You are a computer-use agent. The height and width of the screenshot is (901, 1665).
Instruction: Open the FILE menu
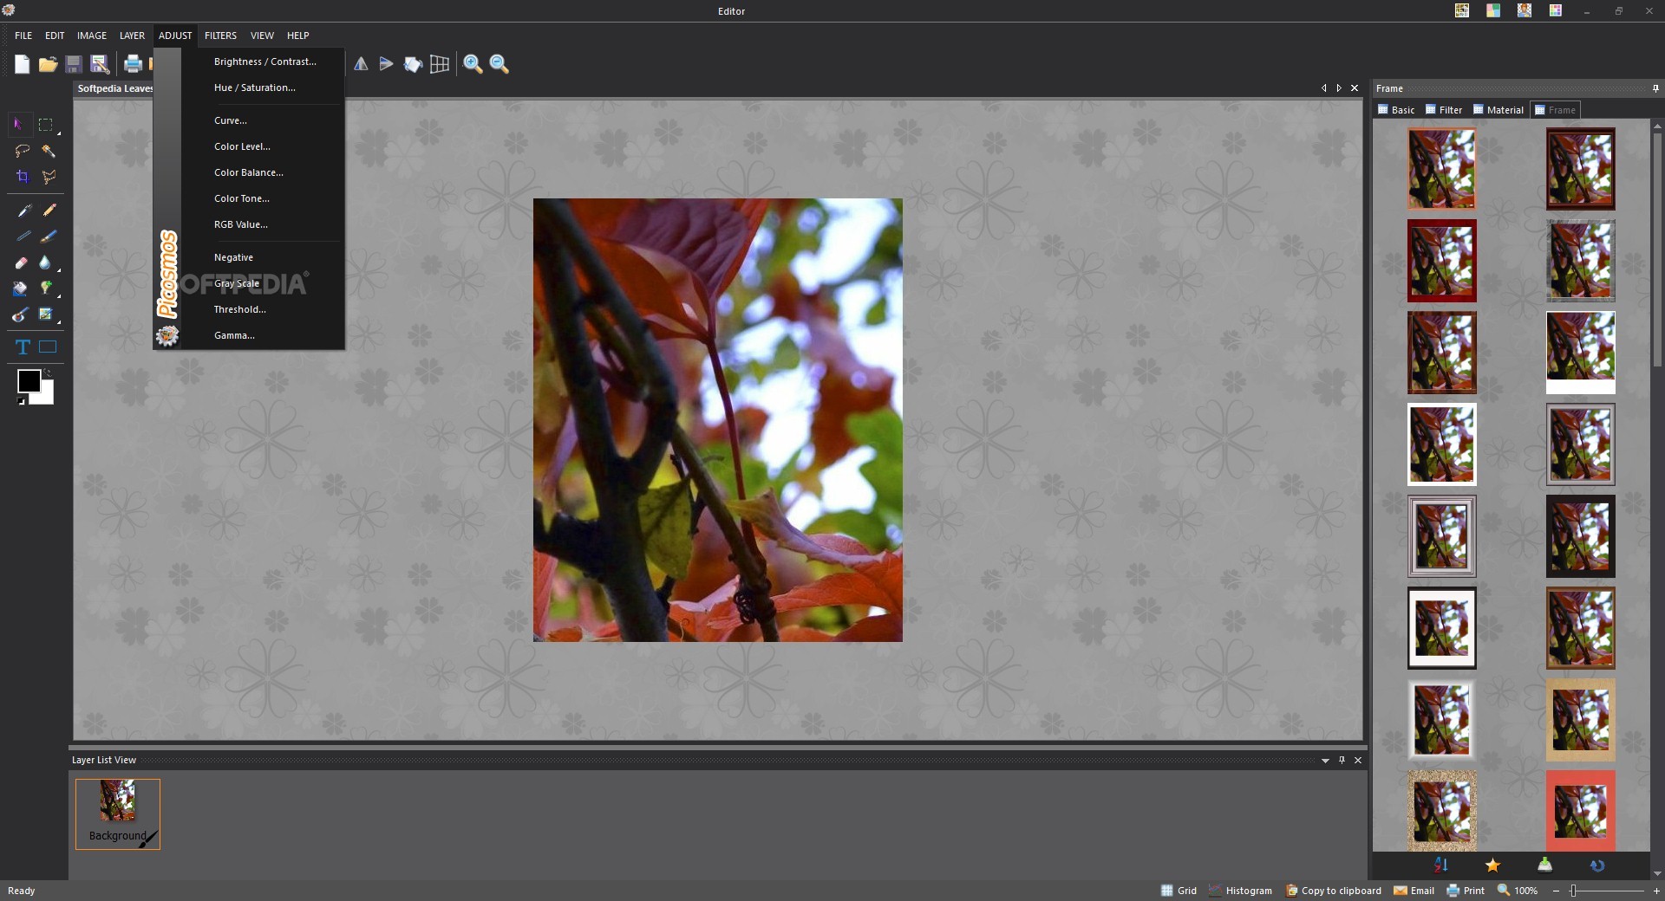pos(23,36)
